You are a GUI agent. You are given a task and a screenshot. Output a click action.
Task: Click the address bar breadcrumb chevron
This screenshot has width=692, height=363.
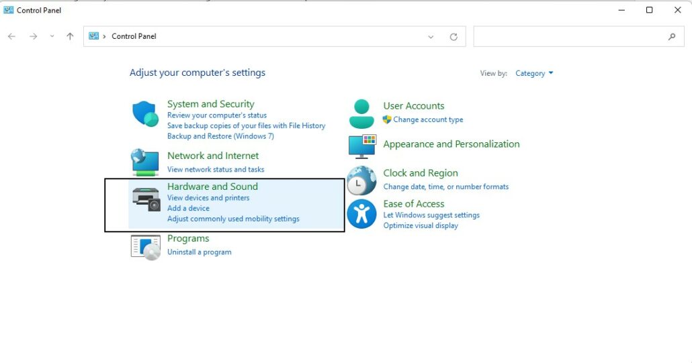coord(105,36)
